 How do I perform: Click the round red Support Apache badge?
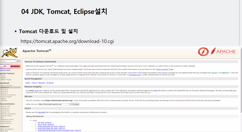(x=203, y=52)
